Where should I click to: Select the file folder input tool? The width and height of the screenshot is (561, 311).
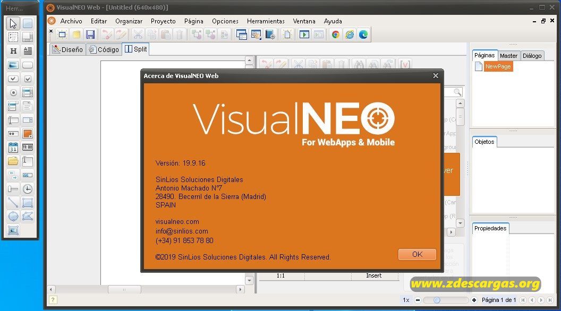point(13,161)
